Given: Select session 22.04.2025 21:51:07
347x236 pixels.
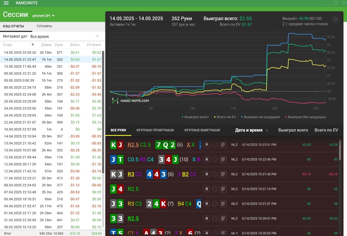Looking at the screenshot, I should 51,122.
